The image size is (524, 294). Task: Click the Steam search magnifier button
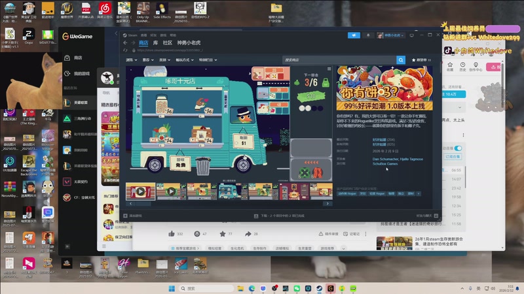(x=401, y=60)
